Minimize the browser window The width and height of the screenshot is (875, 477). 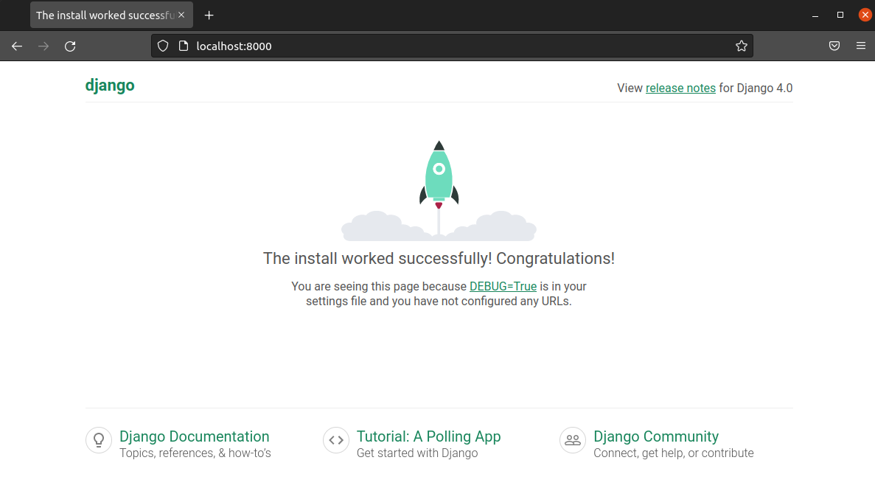(x=815, y=15)
